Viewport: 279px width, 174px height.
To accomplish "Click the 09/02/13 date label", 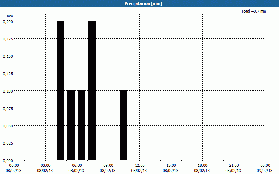I will [265, 171].
